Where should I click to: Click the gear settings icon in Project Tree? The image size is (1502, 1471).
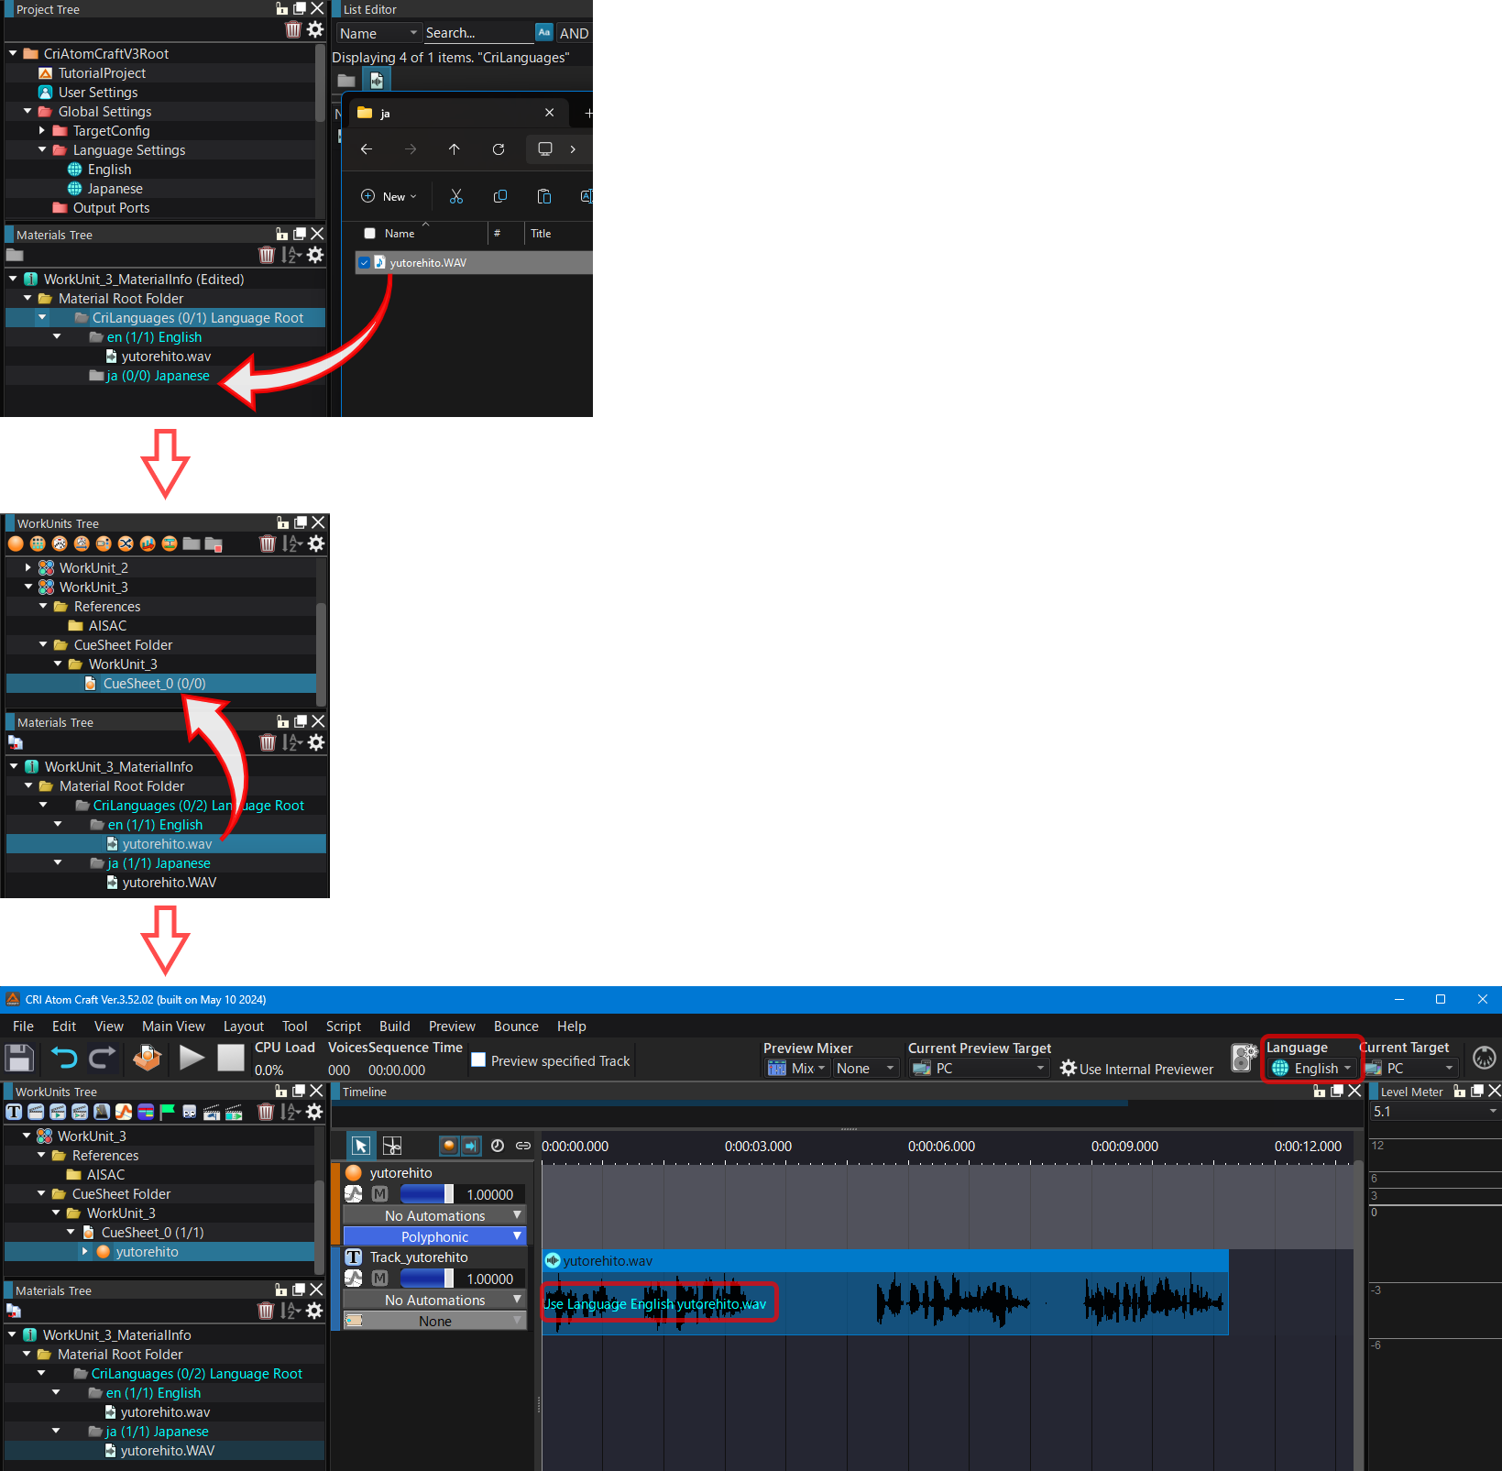(315, 29)
